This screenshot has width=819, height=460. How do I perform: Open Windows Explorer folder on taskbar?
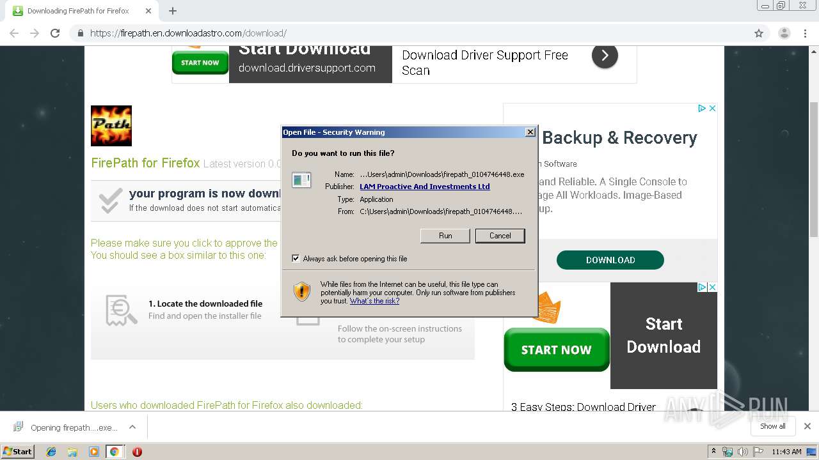[x=72, y=452]
